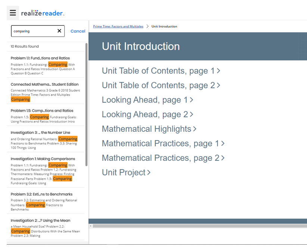Cancel the search
The image size is (307, 248).
click(78, 31)
